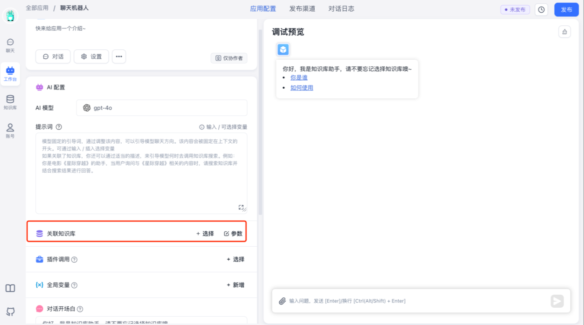Clear chat with the broom icon in 调试预览
The image size is (584, 325).
coord(565,32)
